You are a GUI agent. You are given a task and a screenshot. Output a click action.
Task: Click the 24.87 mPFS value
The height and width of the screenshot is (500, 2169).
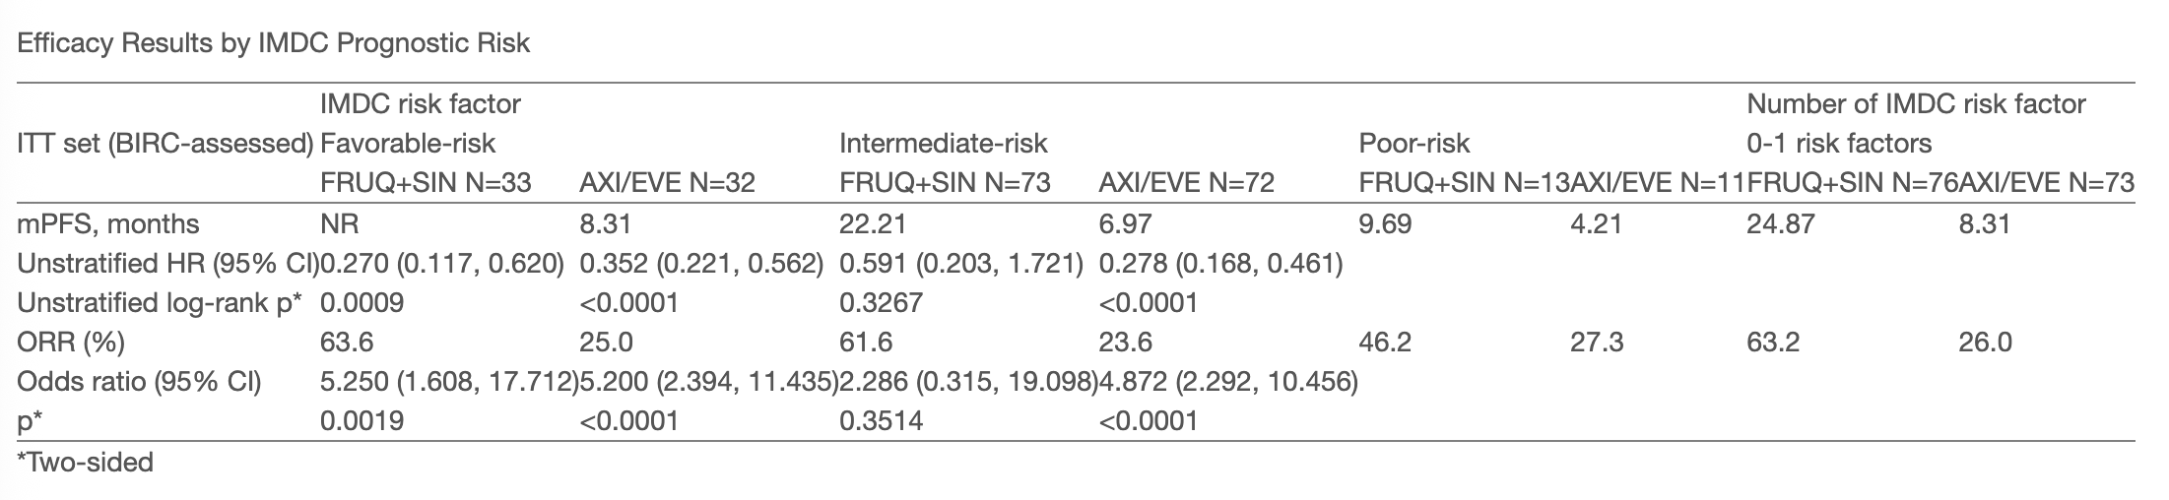1781,223
